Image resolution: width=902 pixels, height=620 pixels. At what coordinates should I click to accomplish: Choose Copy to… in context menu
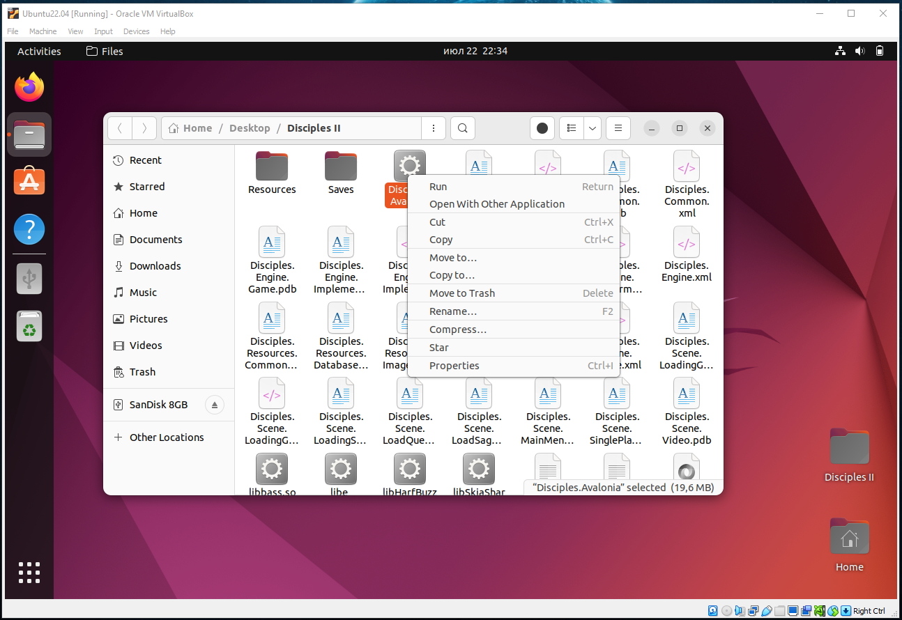pos(514,275)
